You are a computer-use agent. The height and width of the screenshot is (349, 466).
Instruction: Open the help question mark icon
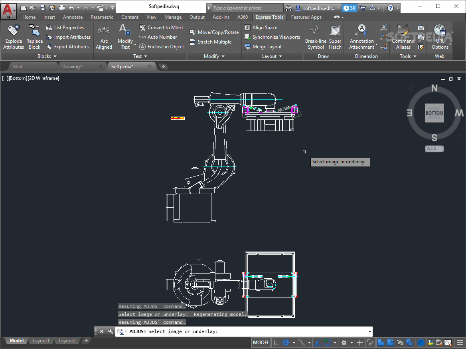point(391,8)
